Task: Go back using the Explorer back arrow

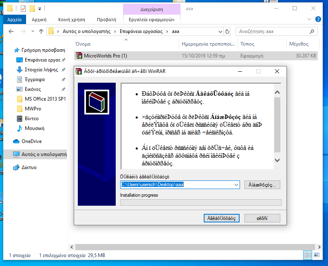Action: [x=11, y=31]
